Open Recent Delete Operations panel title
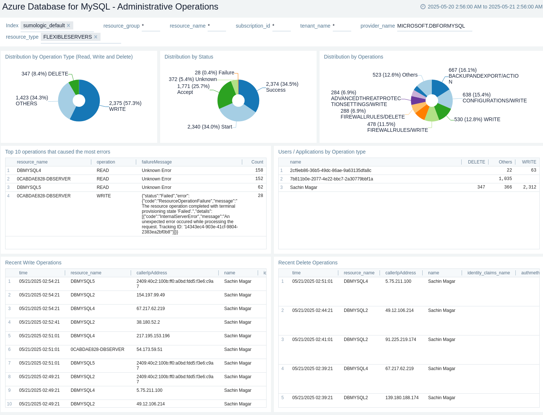The width and height of the screenshot is (543, 415). point(308,263)
